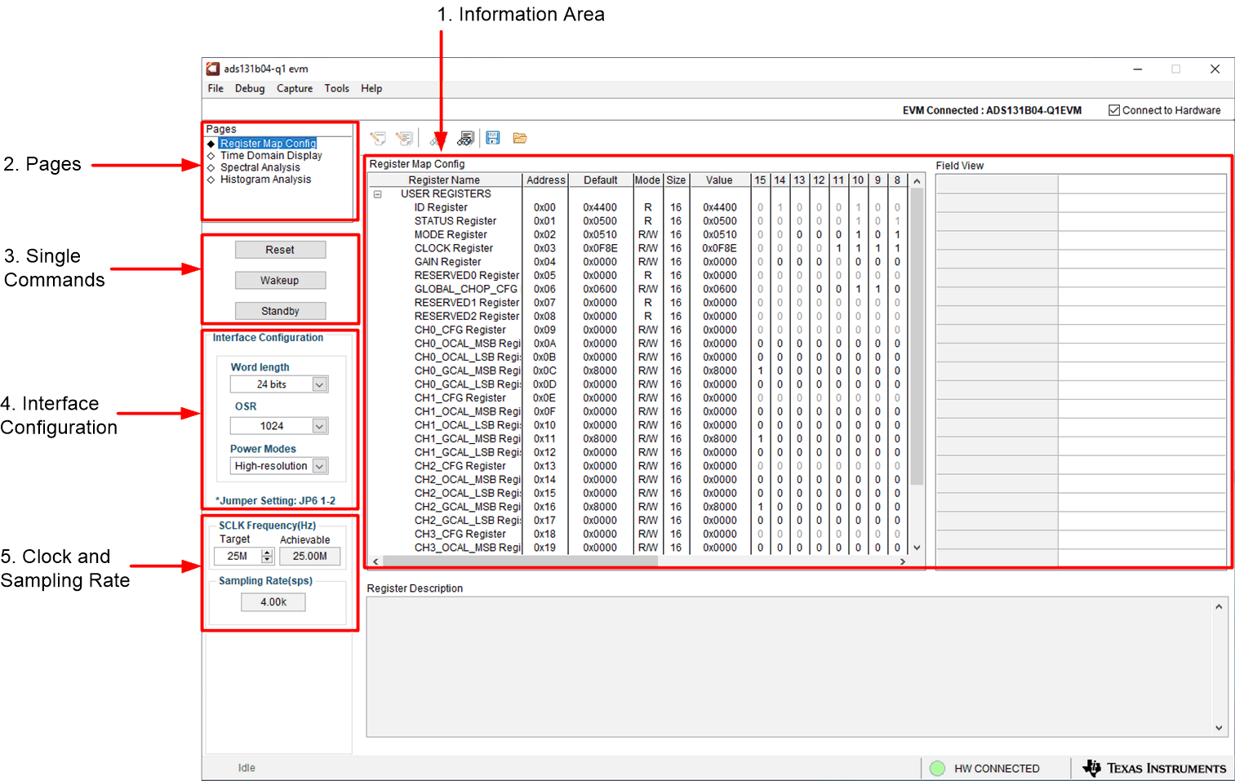Screen dimensions: 1235x781
Task: Open the Debug menu
Action: 250,88
